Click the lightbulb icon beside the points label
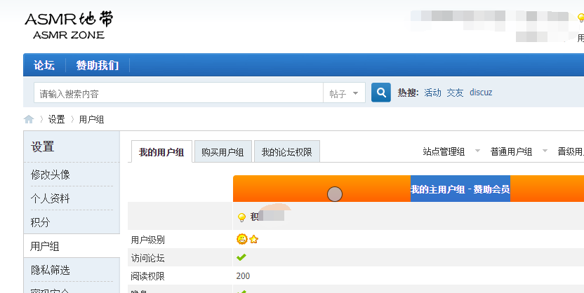 [241, 217]
